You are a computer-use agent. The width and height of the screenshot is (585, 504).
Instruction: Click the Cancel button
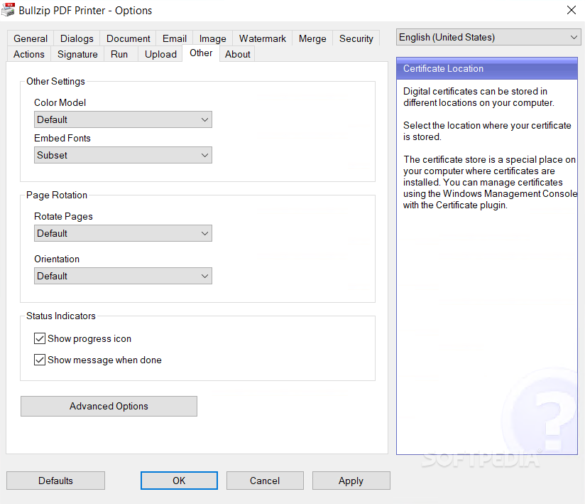tap(265, 481)
